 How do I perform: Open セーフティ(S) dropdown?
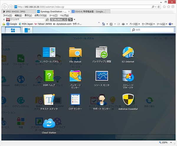[148, 24]
